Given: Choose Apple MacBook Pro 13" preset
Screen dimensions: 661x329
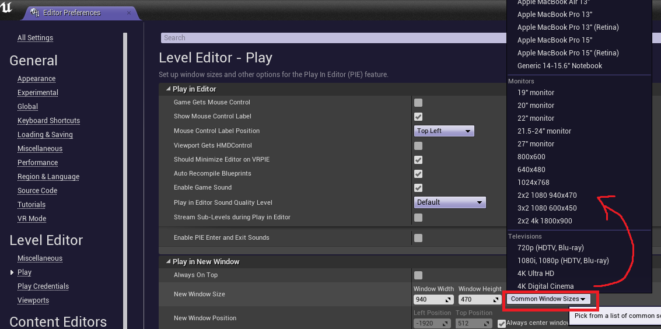Looking at the screenshot, I should pyautogui.click(x=555, y=15).
